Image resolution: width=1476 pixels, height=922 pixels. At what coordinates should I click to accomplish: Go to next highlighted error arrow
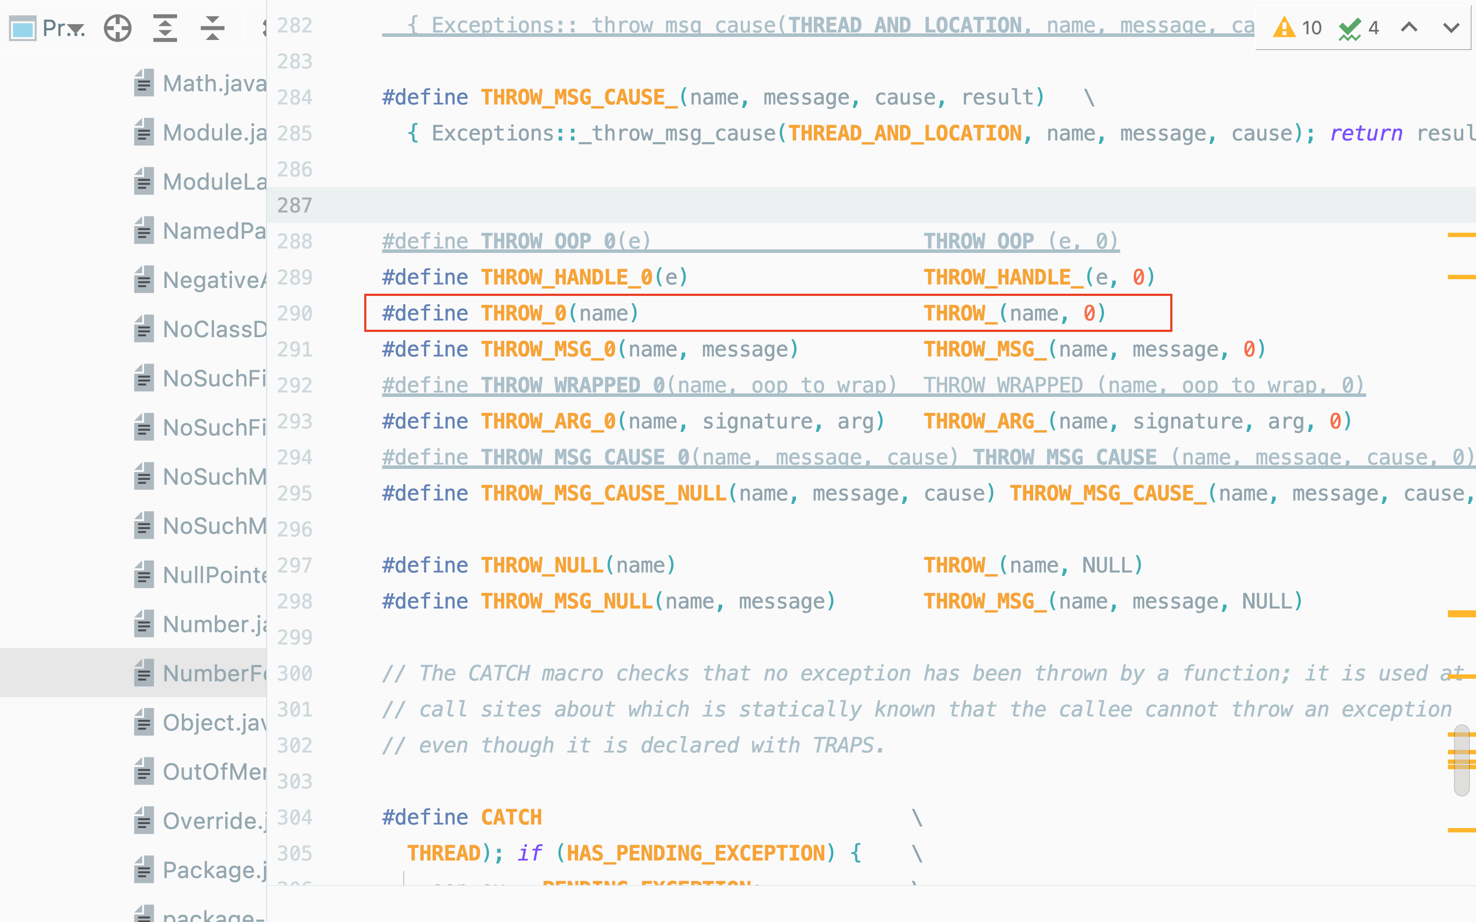[1451, 27]
